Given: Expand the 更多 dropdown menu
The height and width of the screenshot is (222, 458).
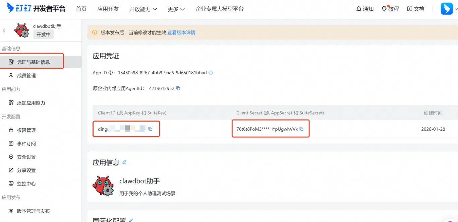Looking at the screenshot, I should tap(176, 9).
